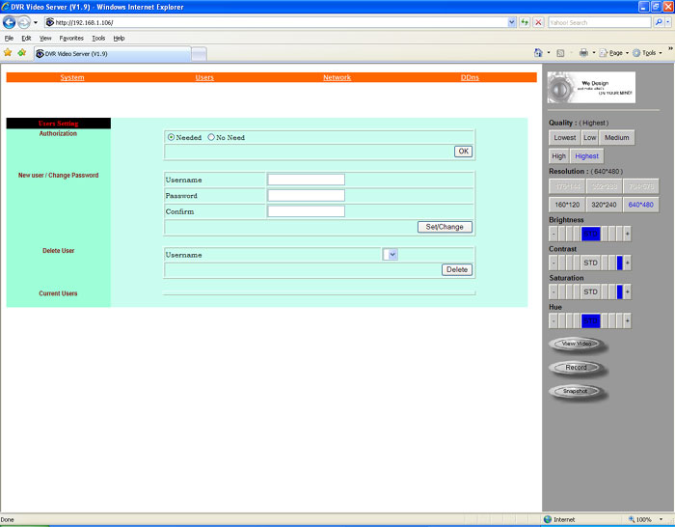
Task: Go to the Network settings tab
Action: pos(337,77)
